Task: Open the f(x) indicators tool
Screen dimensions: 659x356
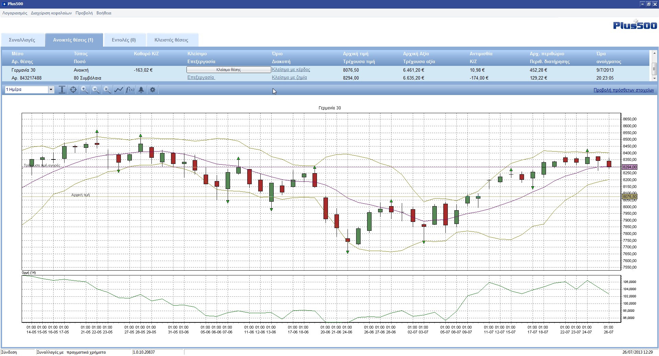Action: pyautogui.click(x=130, y=90)
